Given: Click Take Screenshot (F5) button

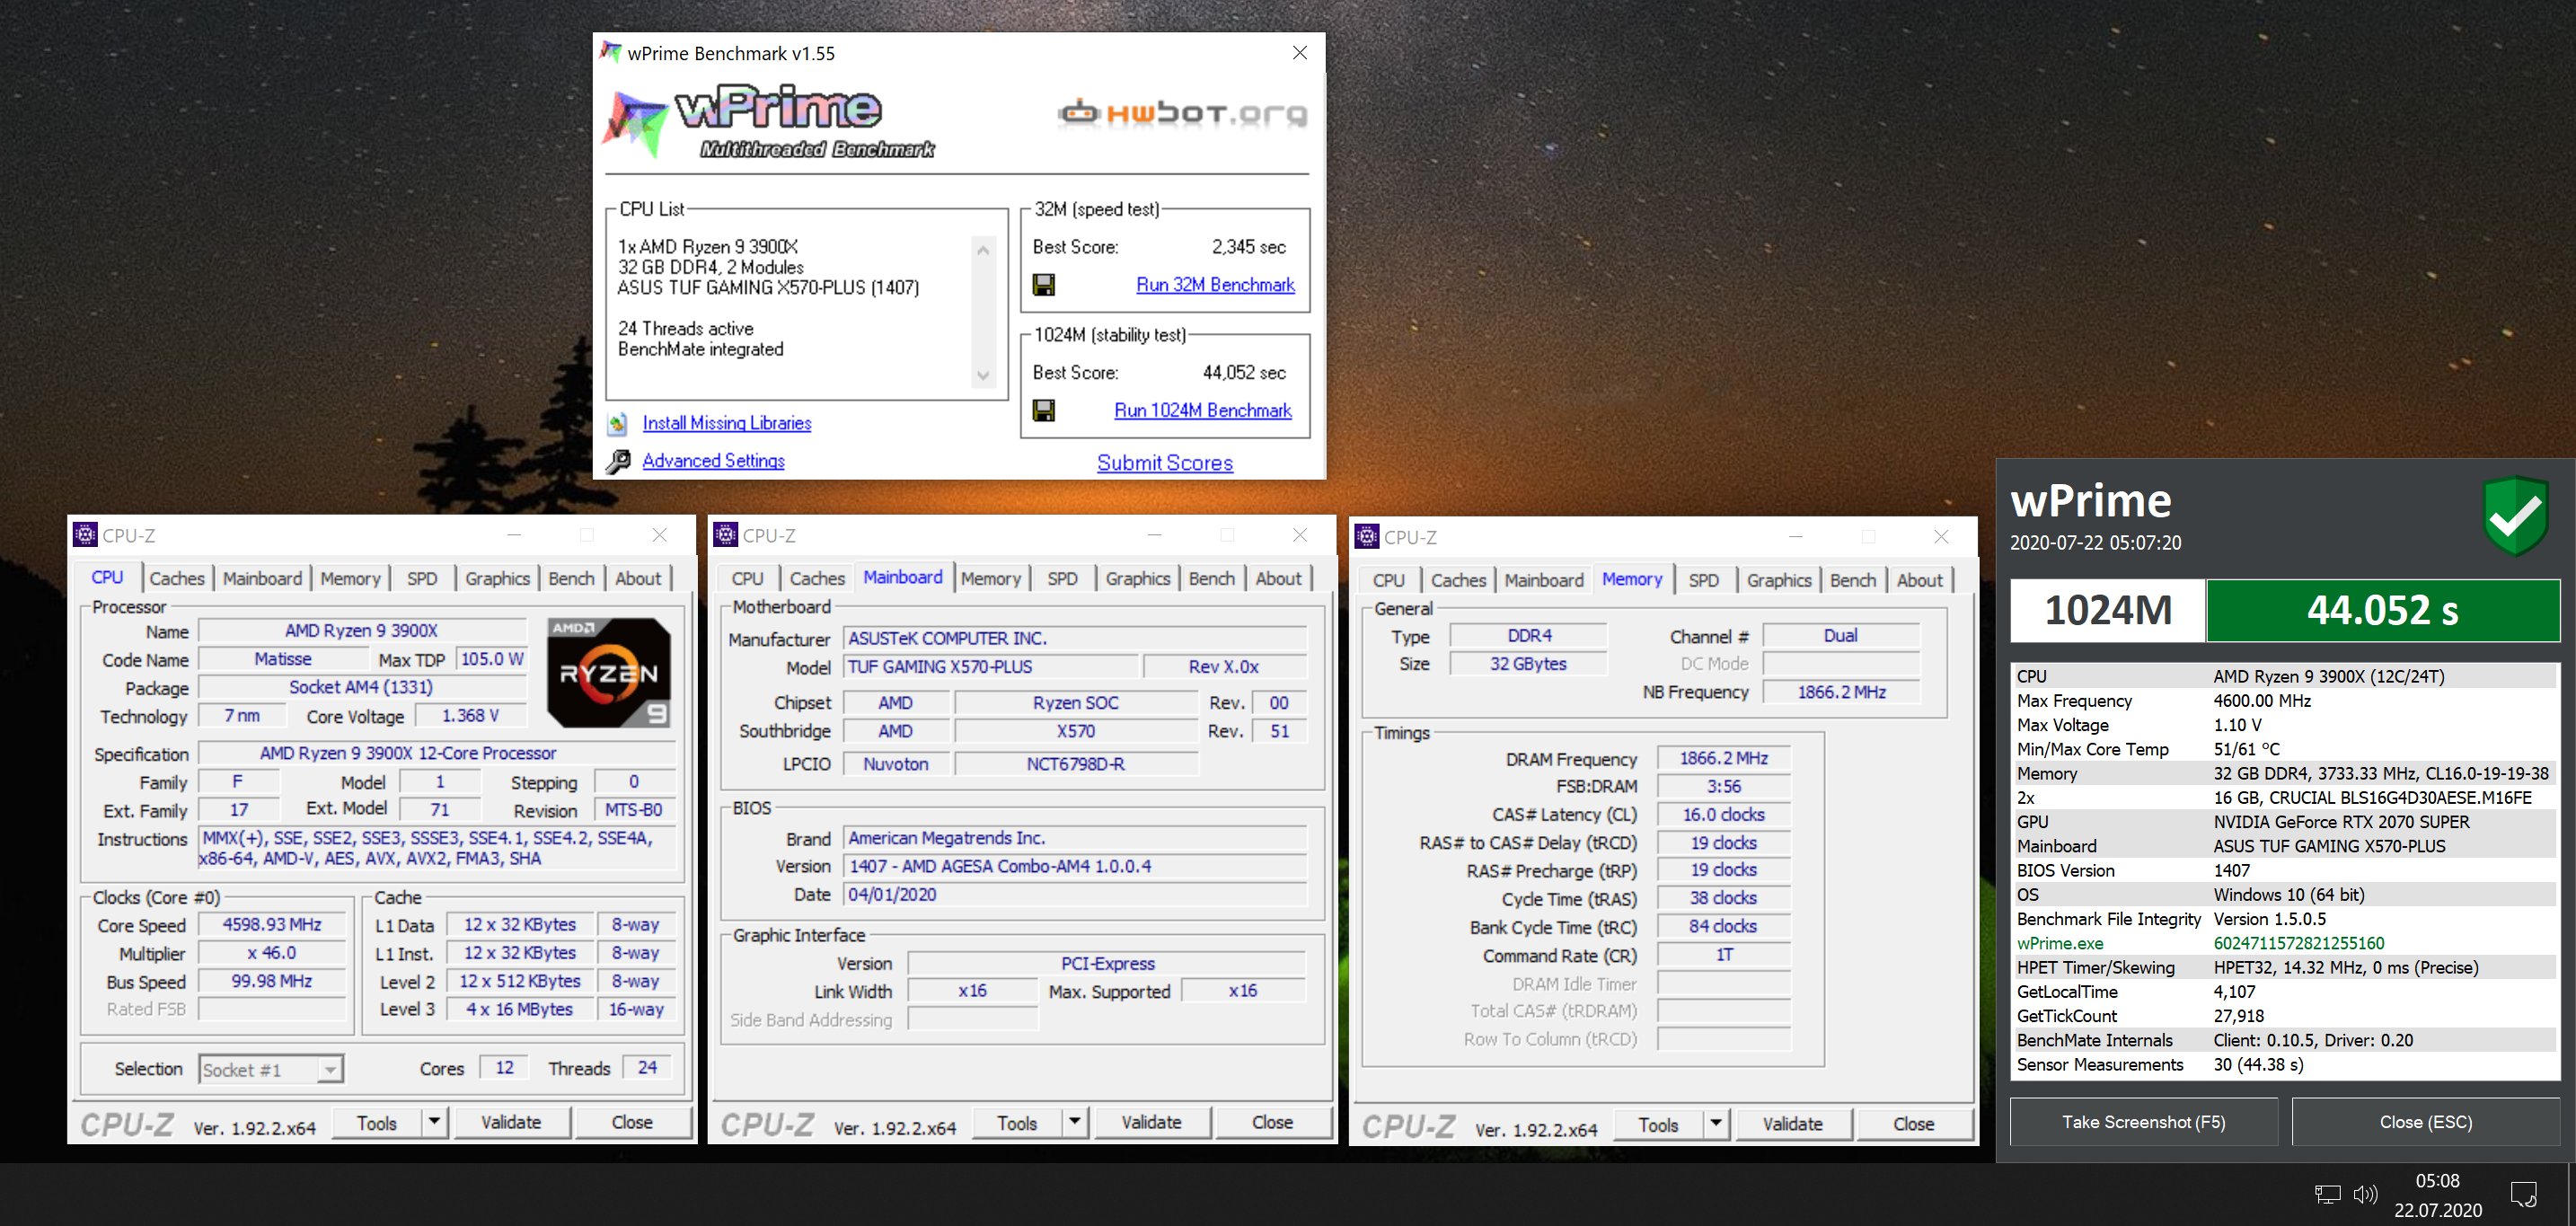Looking at the screenshot, I should (2143, 1122).
